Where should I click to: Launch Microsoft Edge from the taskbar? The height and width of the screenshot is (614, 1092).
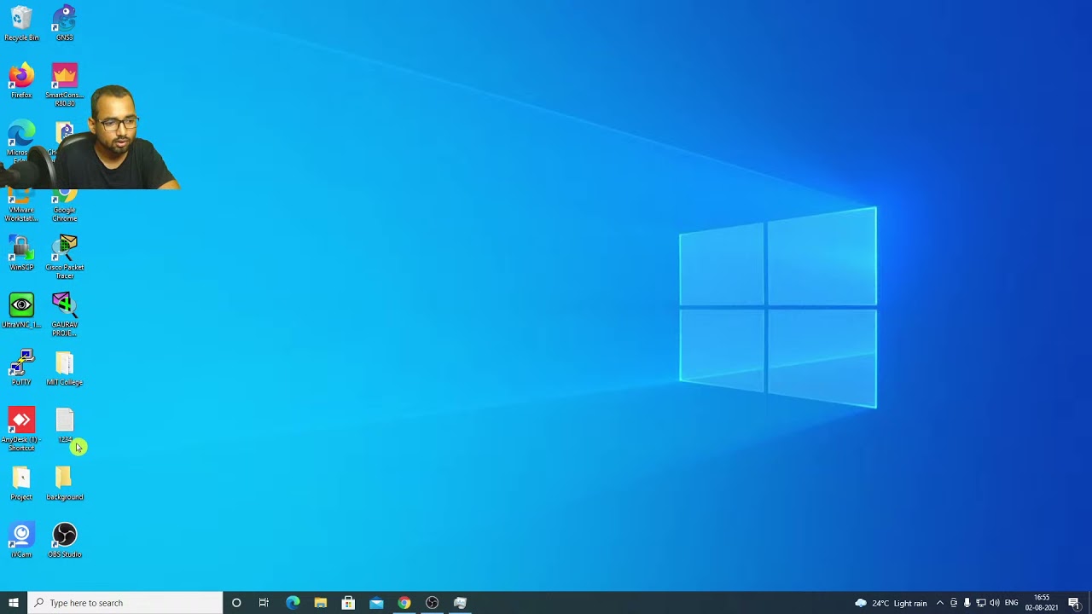(293, 603)
